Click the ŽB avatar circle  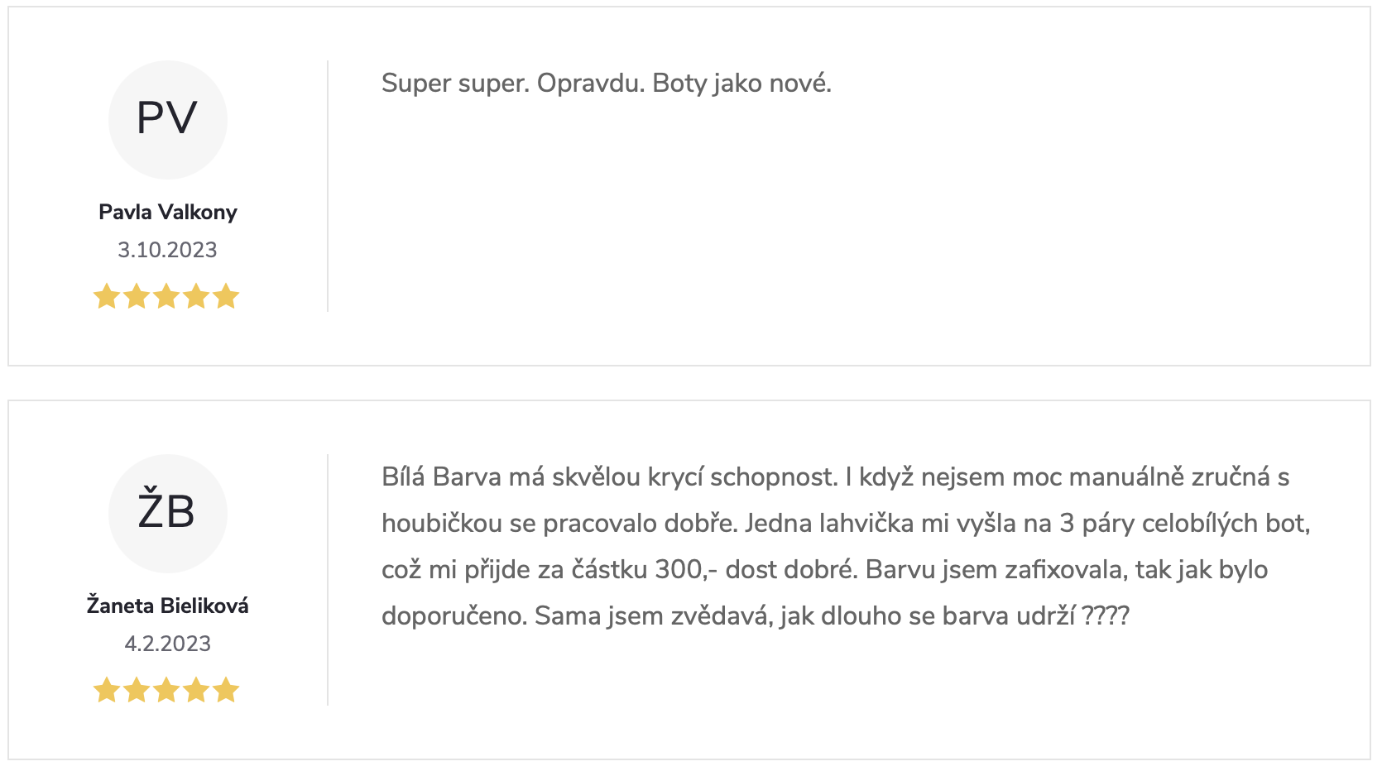pyautogui.click(x=168, y=513)
